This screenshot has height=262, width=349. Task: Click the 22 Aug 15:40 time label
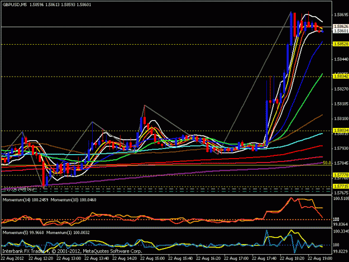coord(180,259)
